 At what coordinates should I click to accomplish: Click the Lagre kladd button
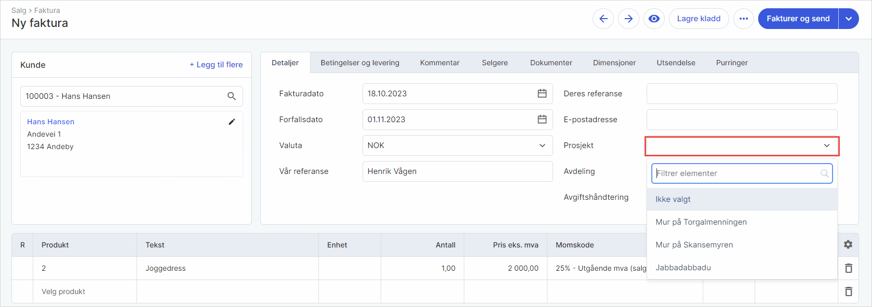click(x=699, y=19)
